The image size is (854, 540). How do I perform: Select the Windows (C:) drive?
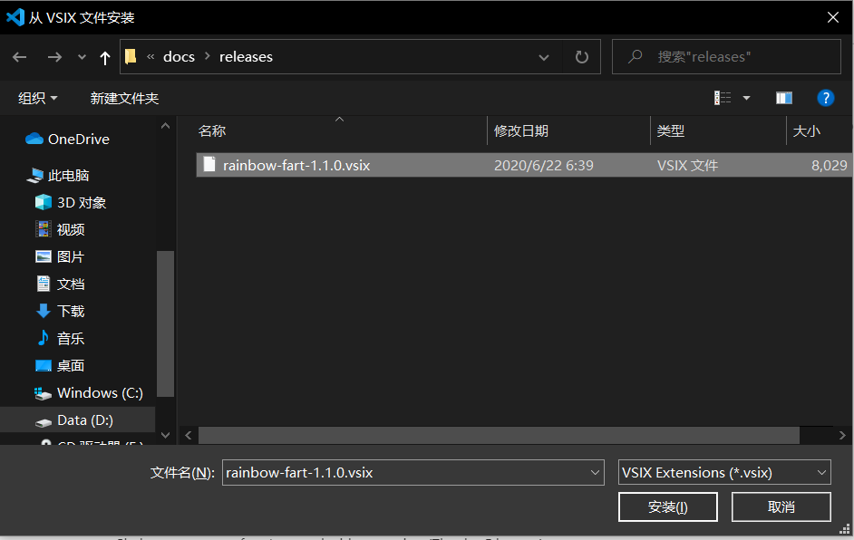(x=89, y=393)
